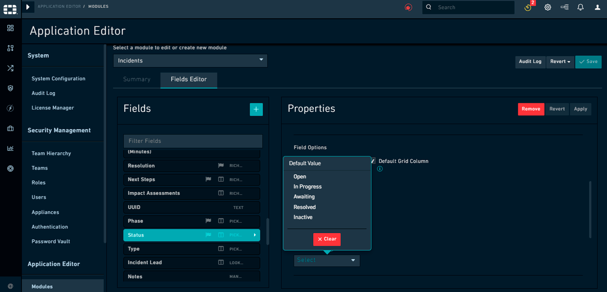Open the reports chart icon in sidebar

tap(10, 148)
